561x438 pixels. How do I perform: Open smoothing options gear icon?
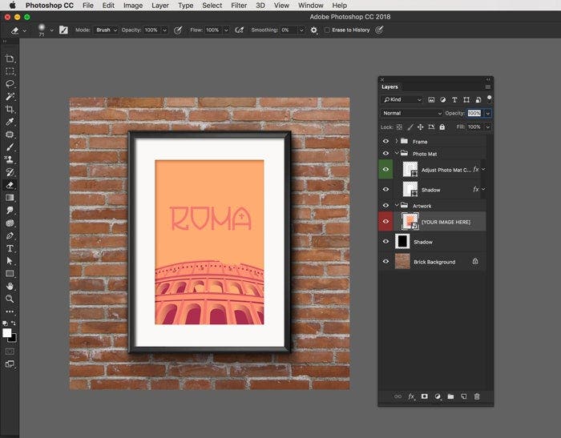[314, 30]
